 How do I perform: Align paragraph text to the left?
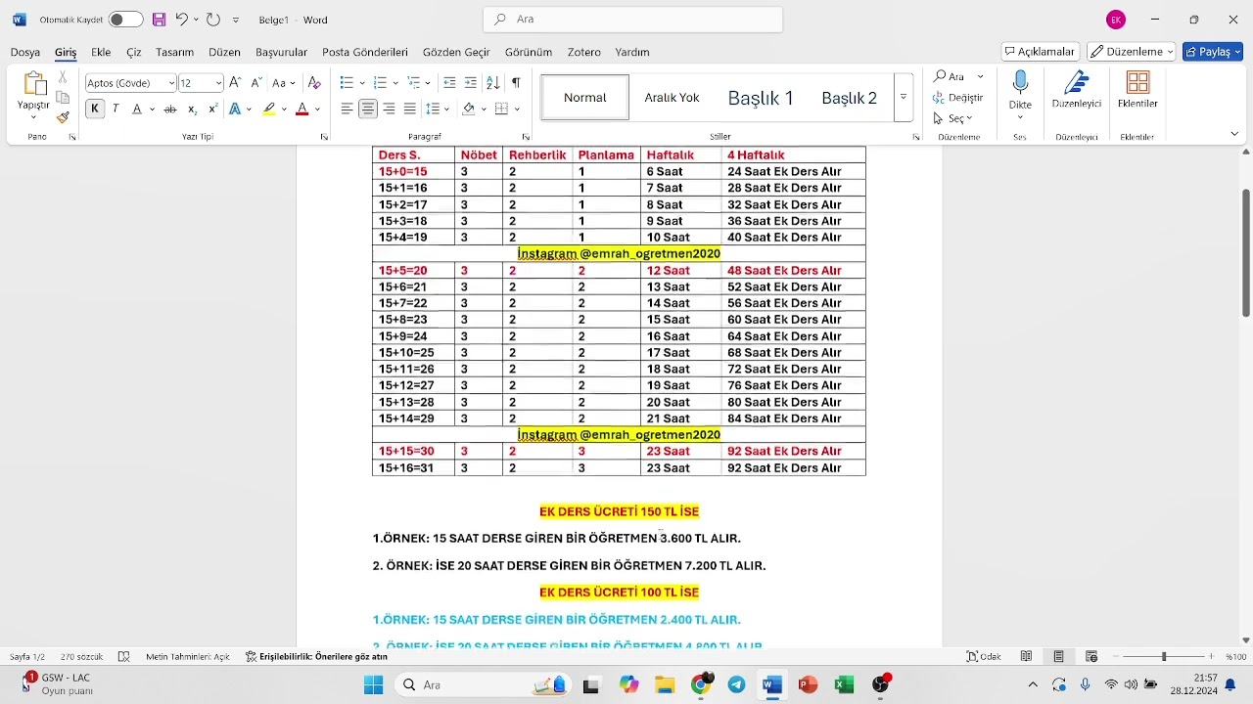click(x=347, y=110)
